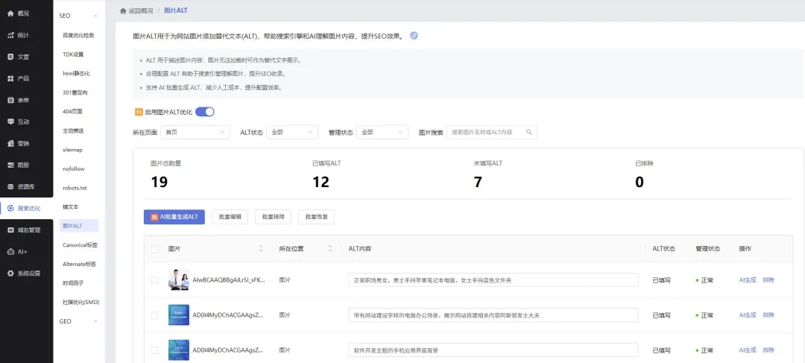Click the 搜索优化 search optimization icon
805x363 pixels.
(x=10, y=209)
